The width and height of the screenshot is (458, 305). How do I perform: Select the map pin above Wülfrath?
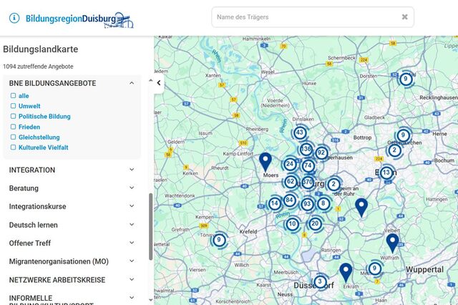(393, 243)
